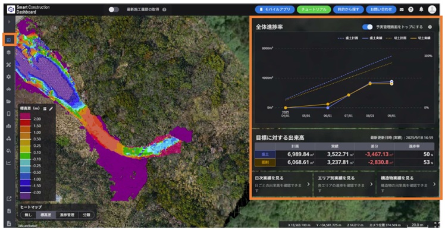Select heatmap mode 進捗管理
The height and width of the screenshot is (230, 445).
67,215
